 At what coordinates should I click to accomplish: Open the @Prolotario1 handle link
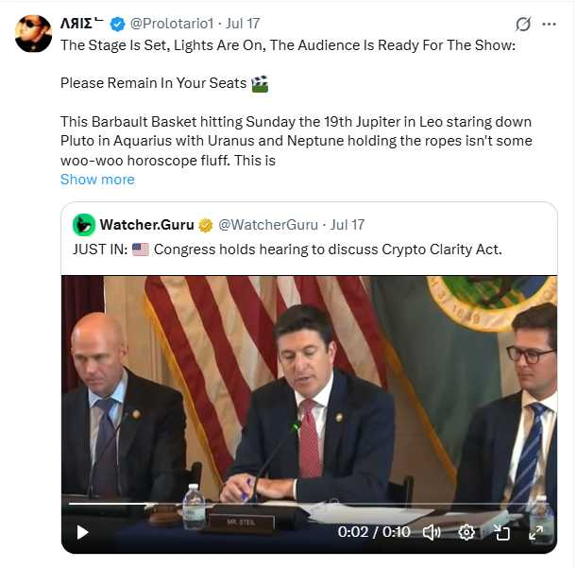pos(172,24)
